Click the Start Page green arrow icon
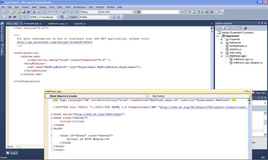Viewport: 268px width, 160px height. click(207, 12)
